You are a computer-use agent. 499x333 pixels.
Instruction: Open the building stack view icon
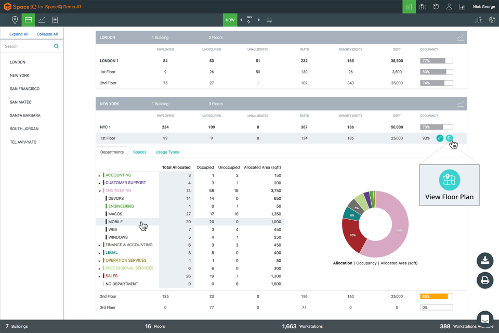55,20
